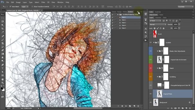The image size is (195, 110).
Task: Switch to the Swatches tab
Action: 158,12
